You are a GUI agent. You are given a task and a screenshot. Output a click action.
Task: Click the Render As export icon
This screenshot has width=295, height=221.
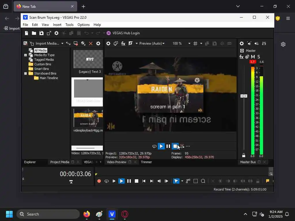[x=49, y=33]
